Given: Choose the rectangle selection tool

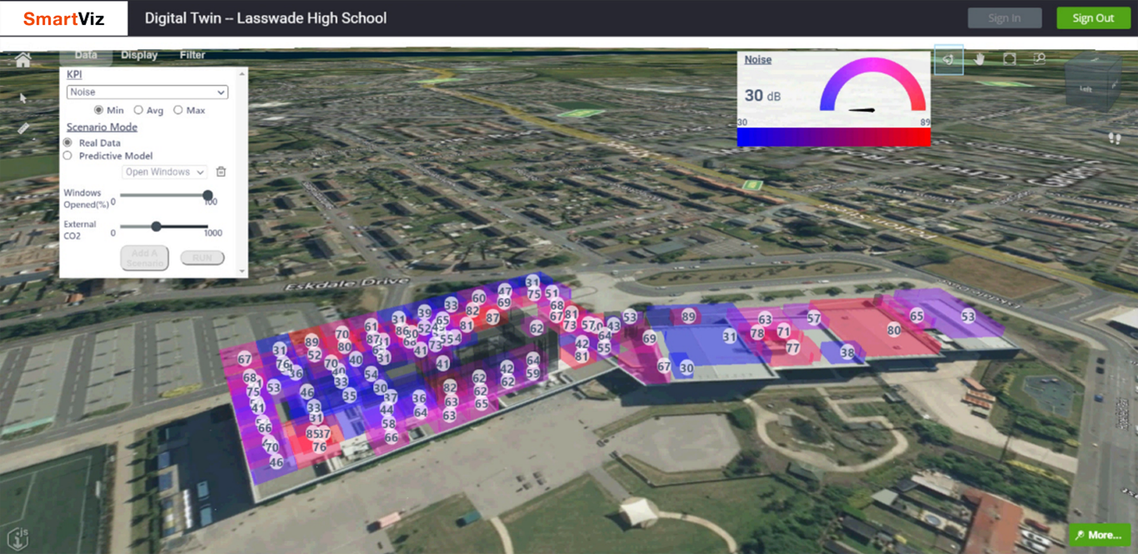Looking at the screenshot, I should click(1009, 58).
